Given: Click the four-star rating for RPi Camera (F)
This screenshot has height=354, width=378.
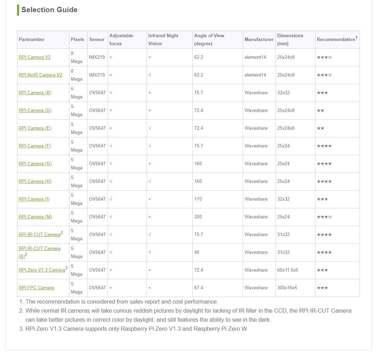Looking at the screenshot, I should click(324, 146).
